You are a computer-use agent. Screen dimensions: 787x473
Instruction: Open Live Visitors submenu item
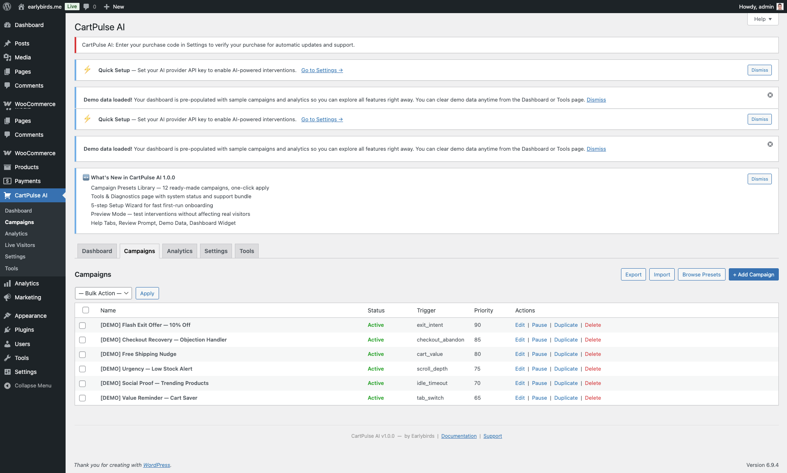pos(20,245)
